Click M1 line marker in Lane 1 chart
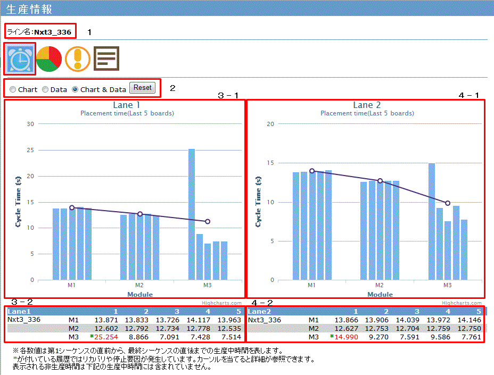 click(72, 207)
